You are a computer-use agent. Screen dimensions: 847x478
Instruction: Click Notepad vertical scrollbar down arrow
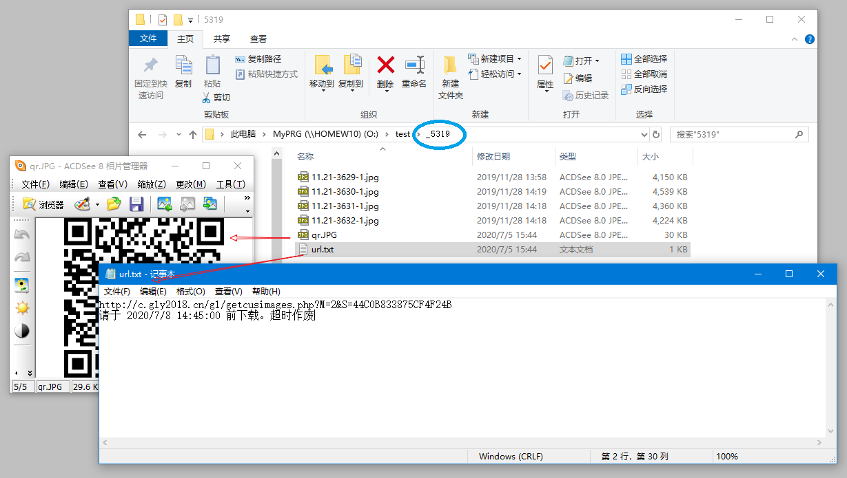831,431
